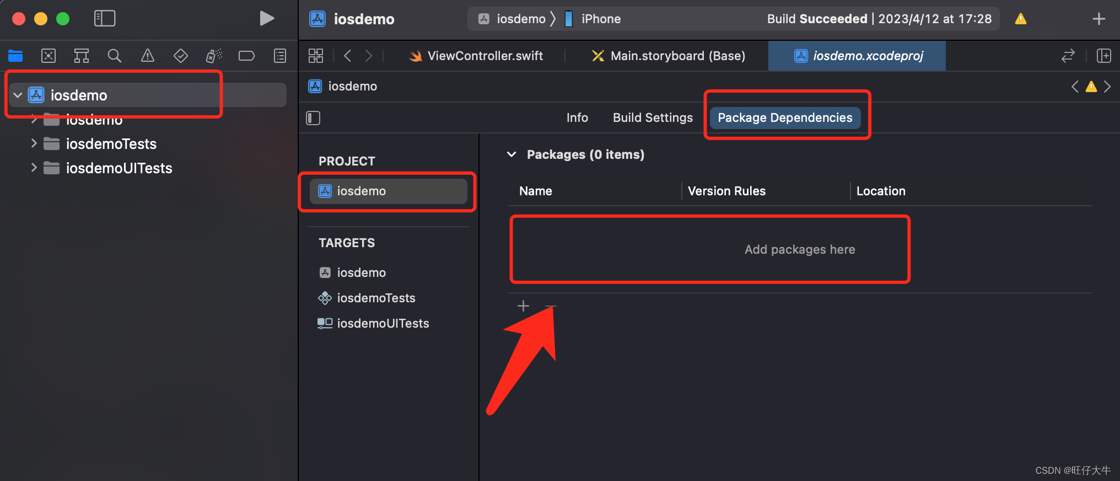Open the Debug navigator spray icon
The height and width of the screenshot is (481, 1120).
point(214,56)
